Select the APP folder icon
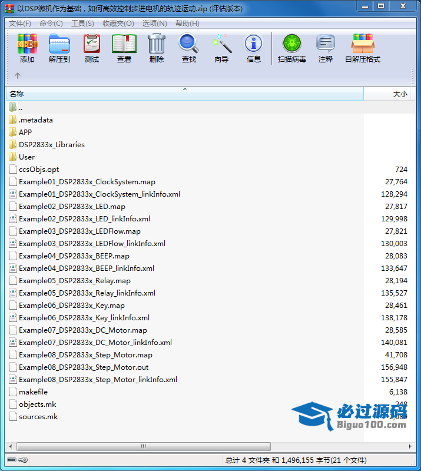Viewport: 421px width, 471px height. (x=12, y=132)
